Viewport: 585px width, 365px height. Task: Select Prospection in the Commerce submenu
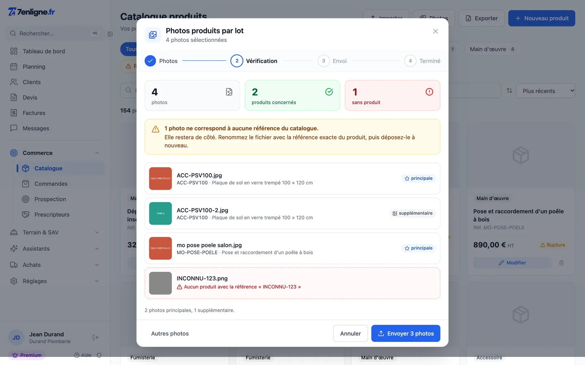[x=61, y=199]
